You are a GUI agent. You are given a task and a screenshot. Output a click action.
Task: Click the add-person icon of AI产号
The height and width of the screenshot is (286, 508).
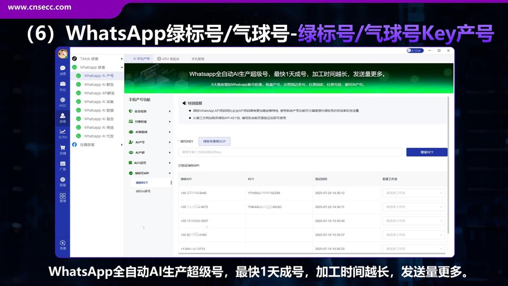click(131, 142)
